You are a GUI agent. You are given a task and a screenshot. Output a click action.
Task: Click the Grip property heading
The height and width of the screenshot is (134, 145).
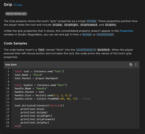tap(8, 5)
